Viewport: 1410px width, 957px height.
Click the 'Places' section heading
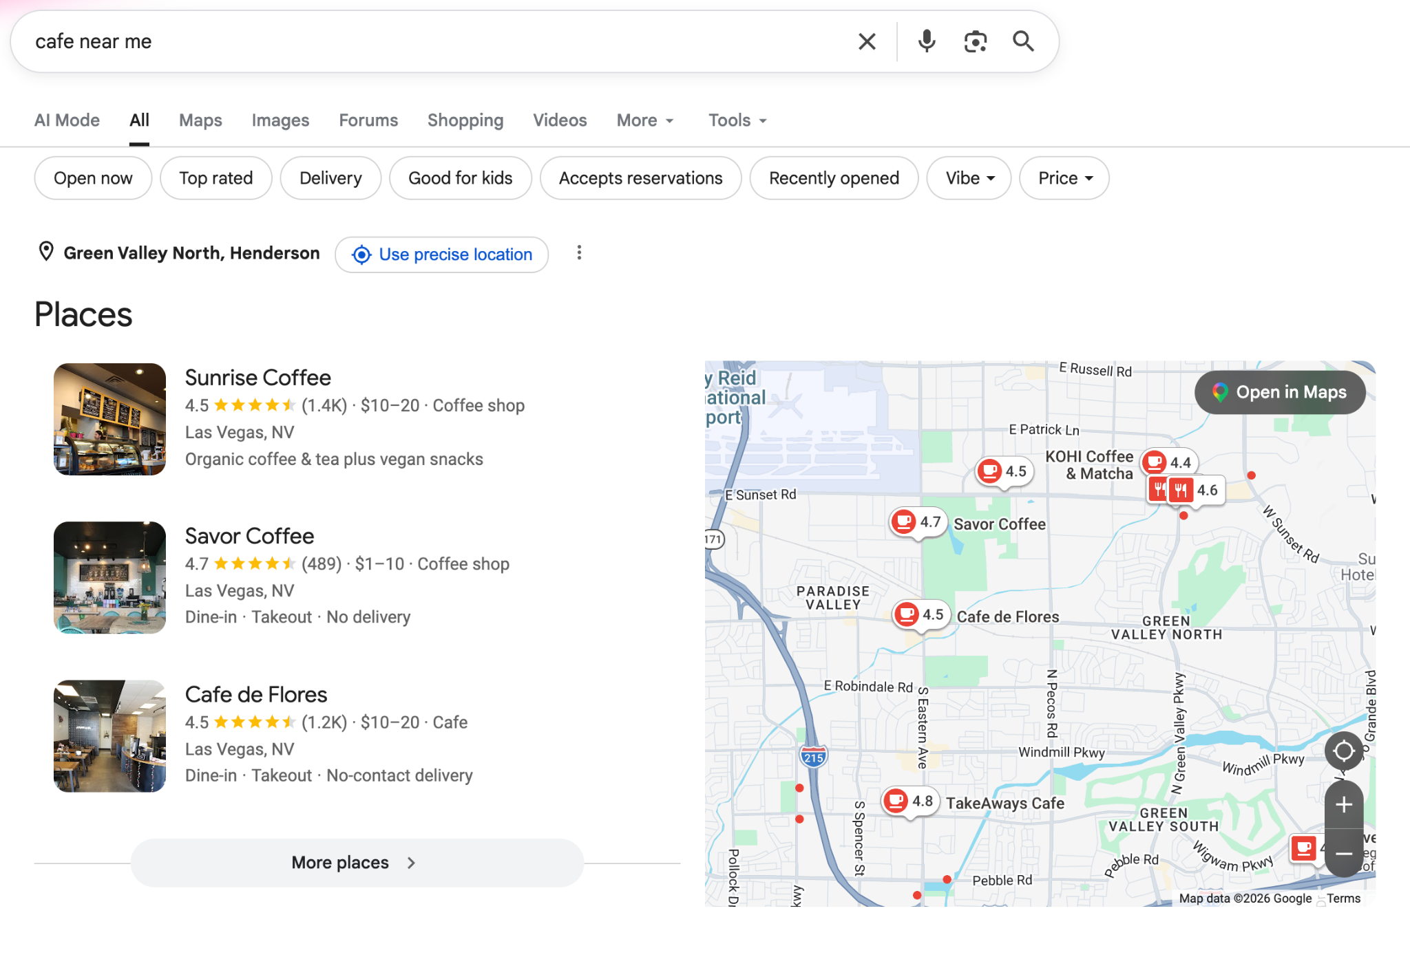pyautogui.click(x=83, y=314)
